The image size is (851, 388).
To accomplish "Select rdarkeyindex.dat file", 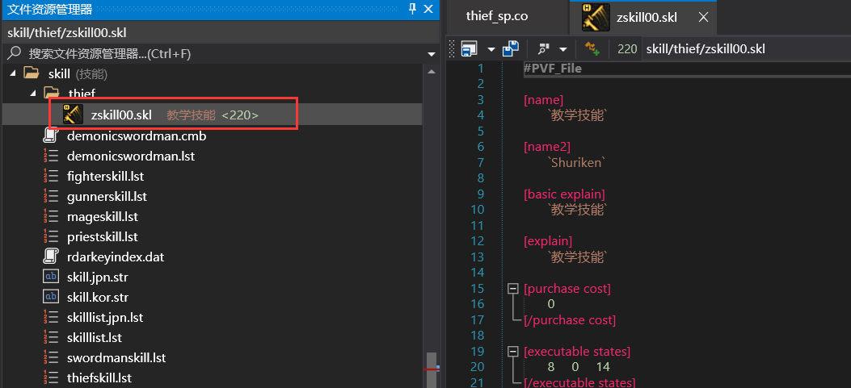I will point(116,257).
